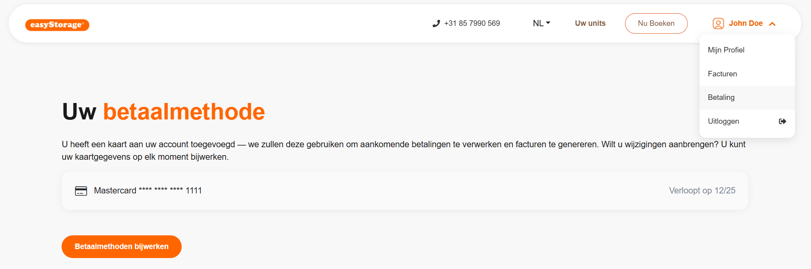Image resolution: width=811 pixels, height=269 pixels.
Task: Click the Verloopt op 12/25 expiry text
Action: pos(702,191)
